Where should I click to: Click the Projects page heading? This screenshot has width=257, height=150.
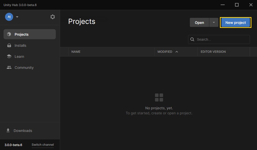(82, 22)
